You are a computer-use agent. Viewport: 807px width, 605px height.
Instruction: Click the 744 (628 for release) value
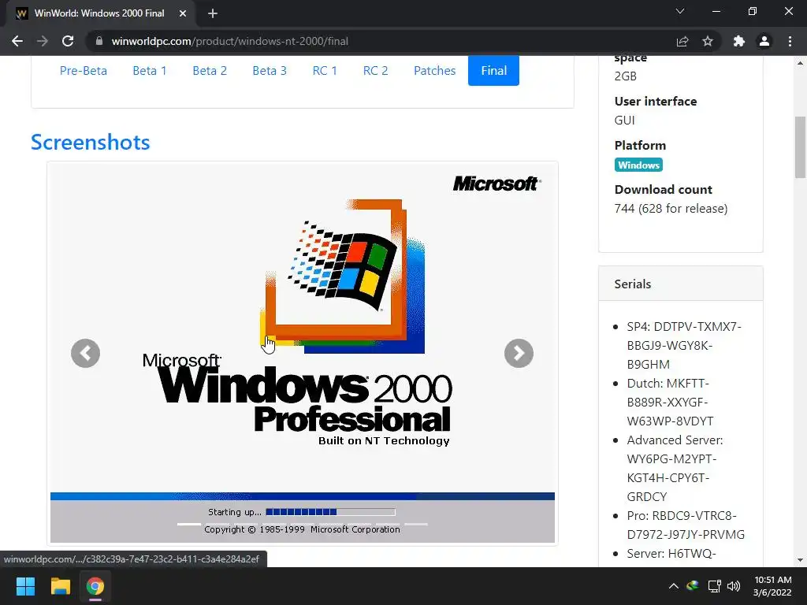tap(671, 208)
